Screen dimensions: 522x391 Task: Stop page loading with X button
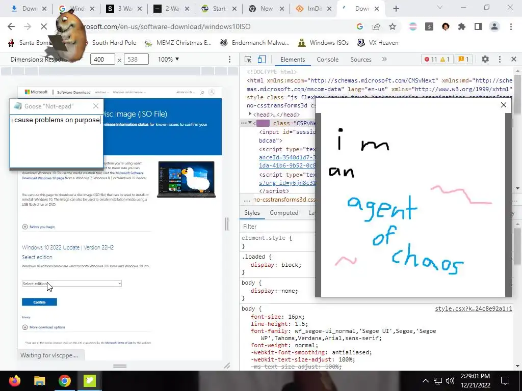(x=44, y=26)
